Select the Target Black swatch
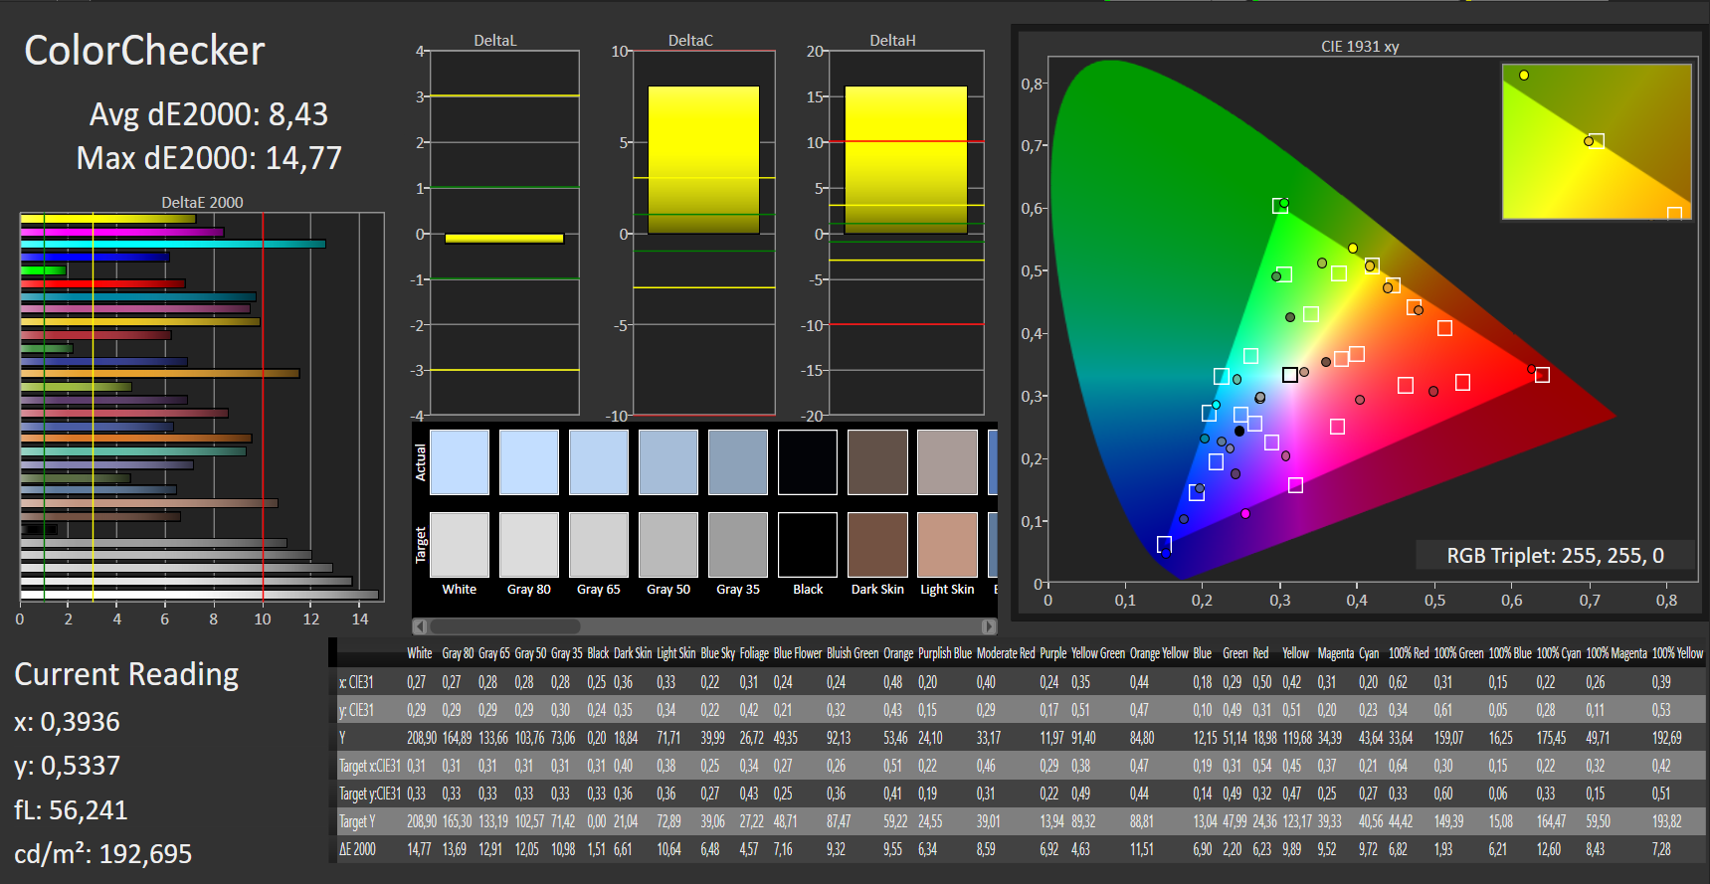1710x884 pixels. click(808, 545)
